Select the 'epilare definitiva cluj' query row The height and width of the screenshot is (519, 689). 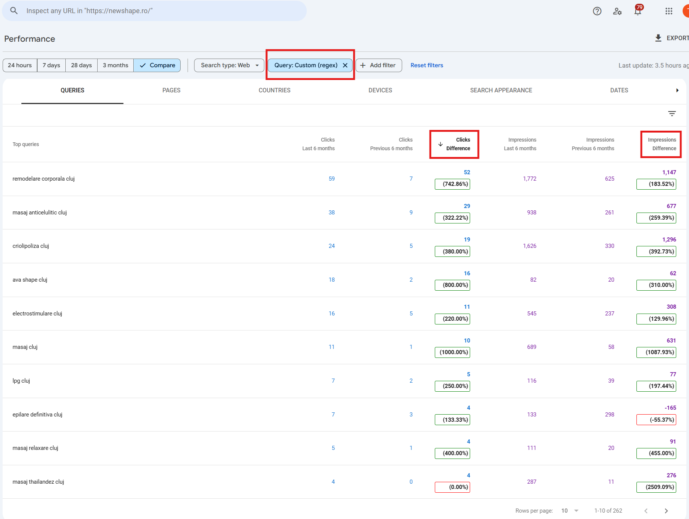(x=344, y=415)
